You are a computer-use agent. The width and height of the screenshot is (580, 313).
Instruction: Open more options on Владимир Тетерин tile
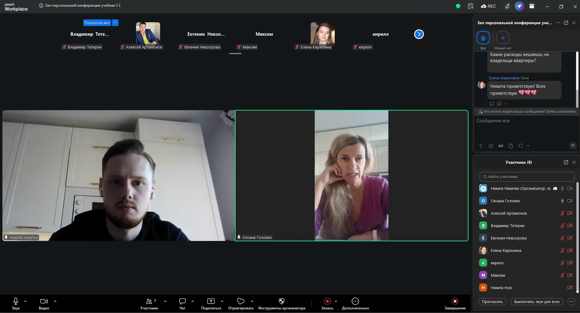click(115, 23)
